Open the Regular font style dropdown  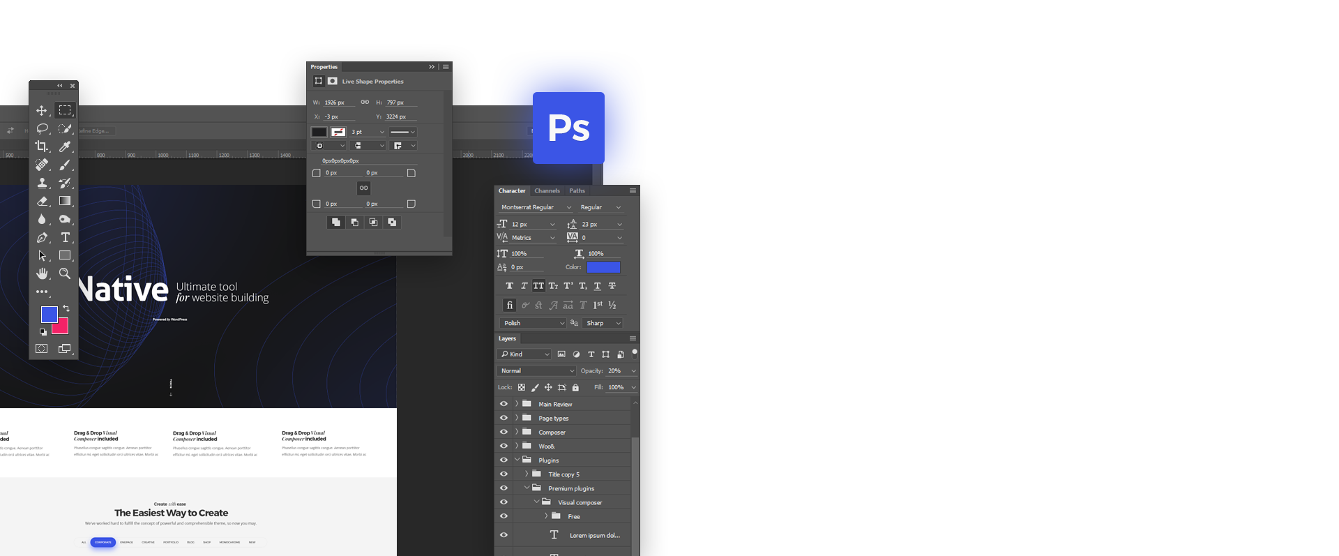coord(600,207)
